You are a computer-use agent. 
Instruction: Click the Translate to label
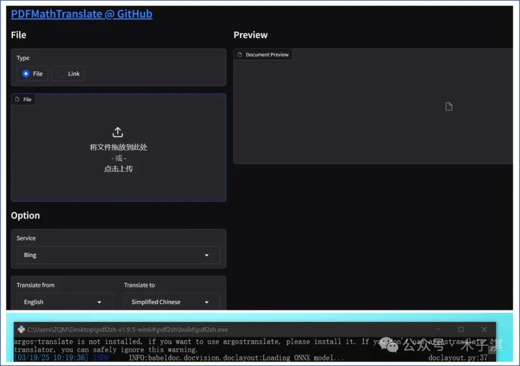[139, 285]
